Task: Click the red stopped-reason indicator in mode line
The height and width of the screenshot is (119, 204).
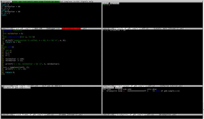Action: click(71, 28)
